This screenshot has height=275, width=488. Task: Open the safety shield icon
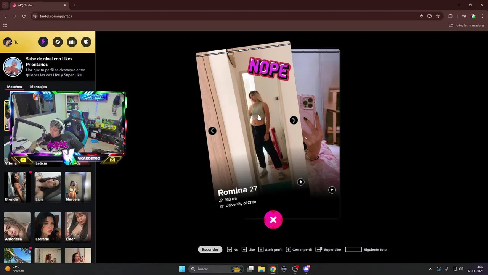(86, 42)
